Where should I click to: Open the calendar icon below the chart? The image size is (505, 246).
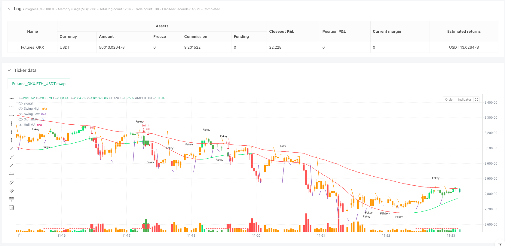point(20,235)
